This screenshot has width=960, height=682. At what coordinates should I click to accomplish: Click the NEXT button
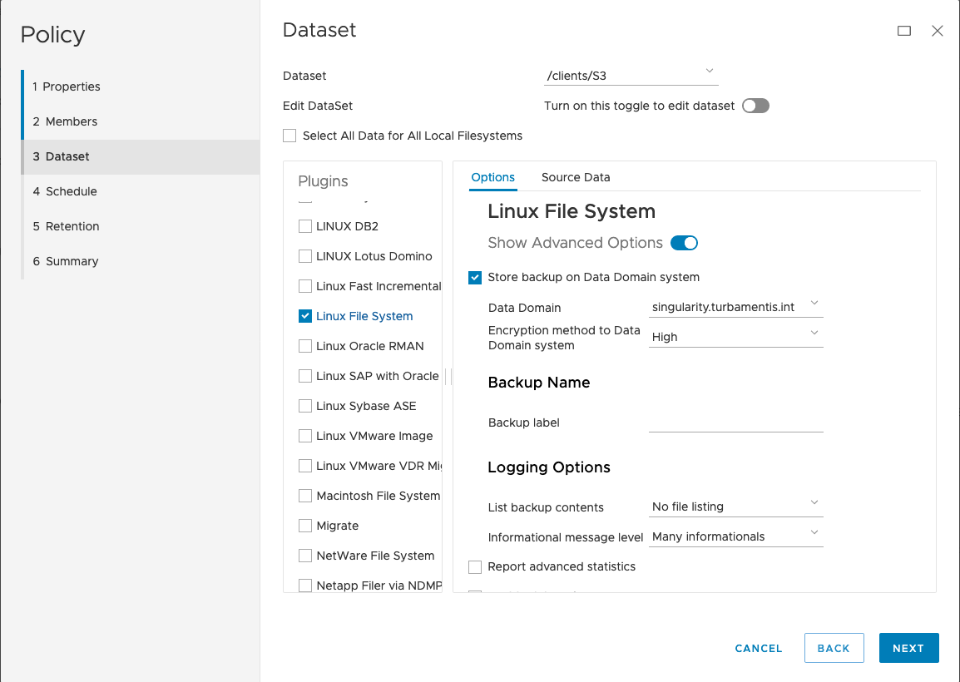point(908,648)
